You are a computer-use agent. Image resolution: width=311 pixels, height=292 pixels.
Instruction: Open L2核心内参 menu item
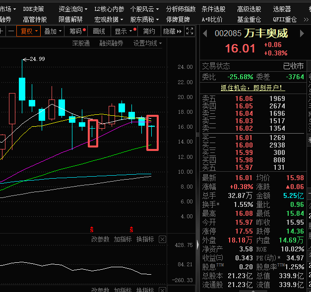(109, 9)
